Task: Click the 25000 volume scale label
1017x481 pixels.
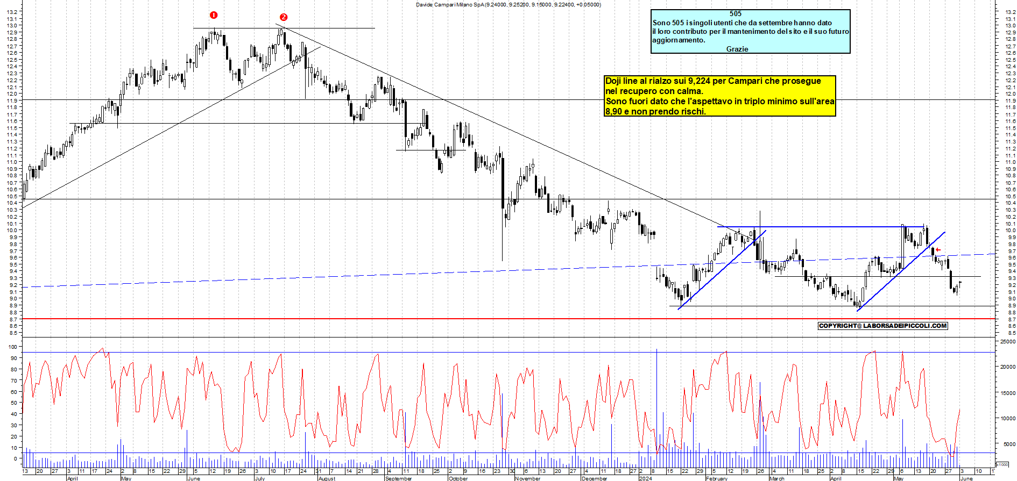Action: point(1007,341)
